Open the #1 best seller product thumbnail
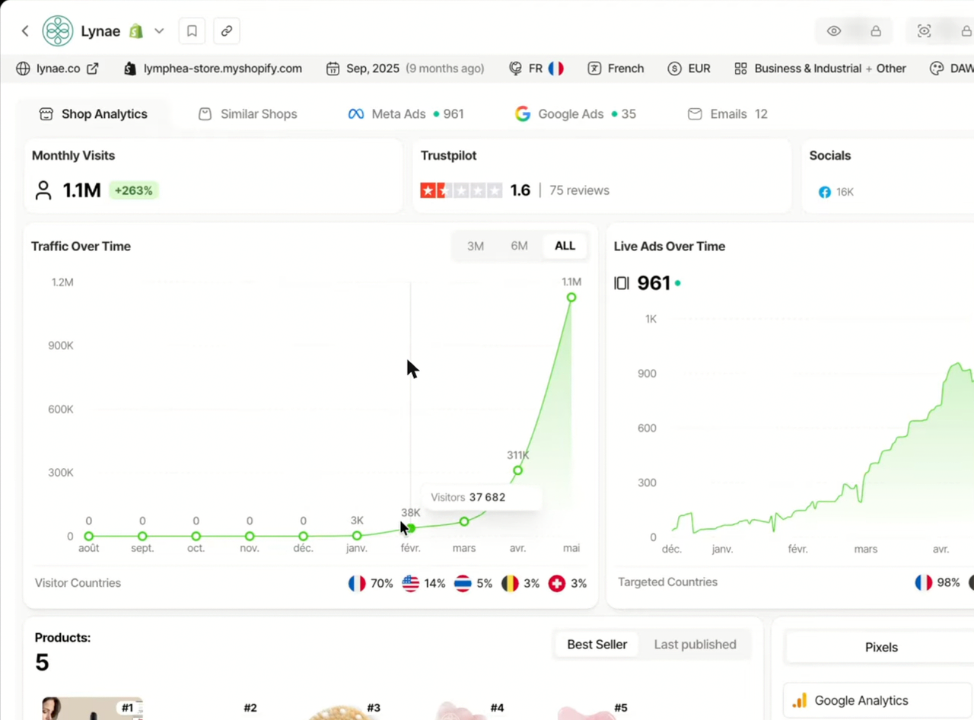The image size is (974, 720). click(92, 709)
